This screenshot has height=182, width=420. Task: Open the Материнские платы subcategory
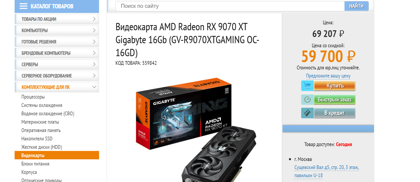tap(40, 122)
